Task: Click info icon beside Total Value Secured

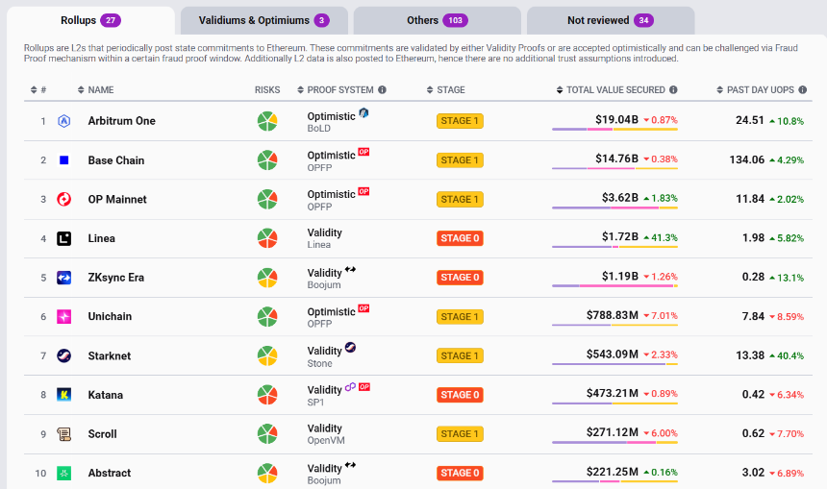Action: (673, 90)
